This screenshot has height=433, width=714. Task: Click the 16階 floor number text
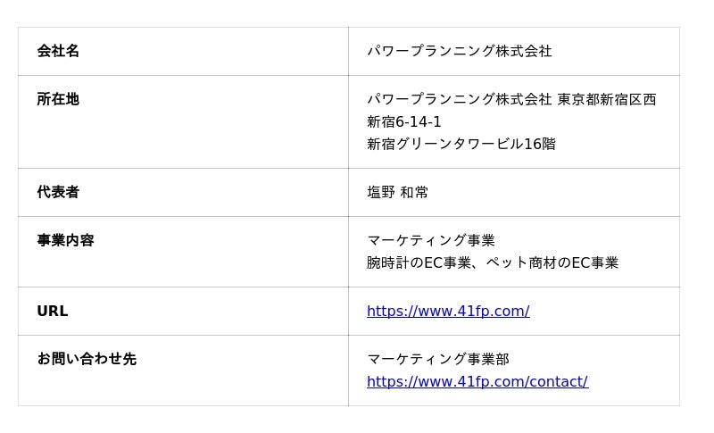[x=539, y=145]
